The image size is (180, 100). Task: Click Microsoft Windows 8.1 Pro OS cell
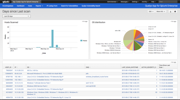coord(44,73)
